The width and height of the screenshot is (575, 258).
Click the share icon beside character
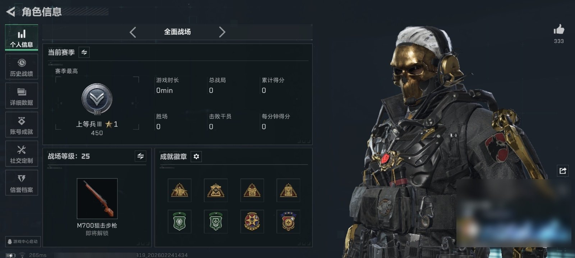click(563, 171)
